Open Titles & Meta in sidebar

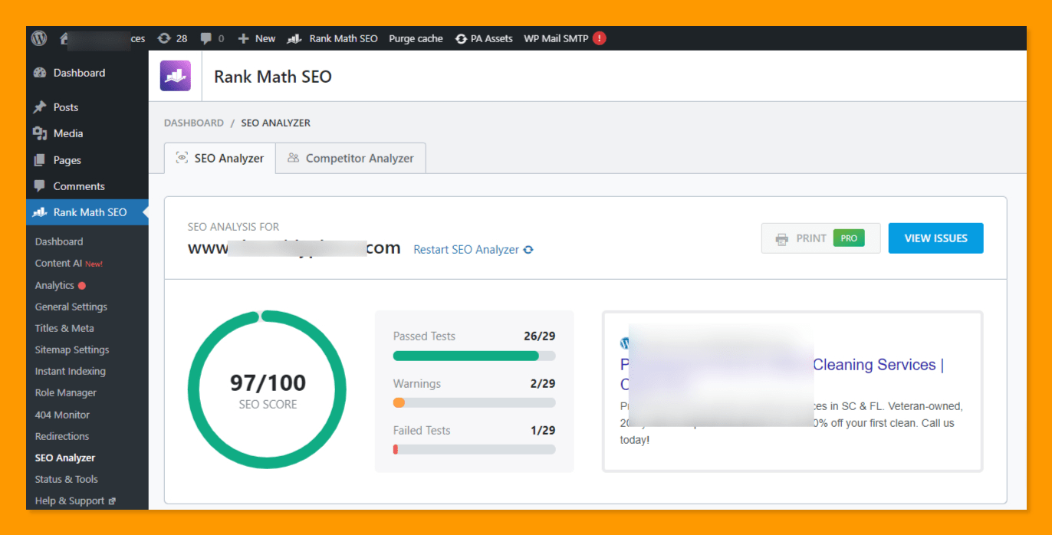tap(64, 328)
